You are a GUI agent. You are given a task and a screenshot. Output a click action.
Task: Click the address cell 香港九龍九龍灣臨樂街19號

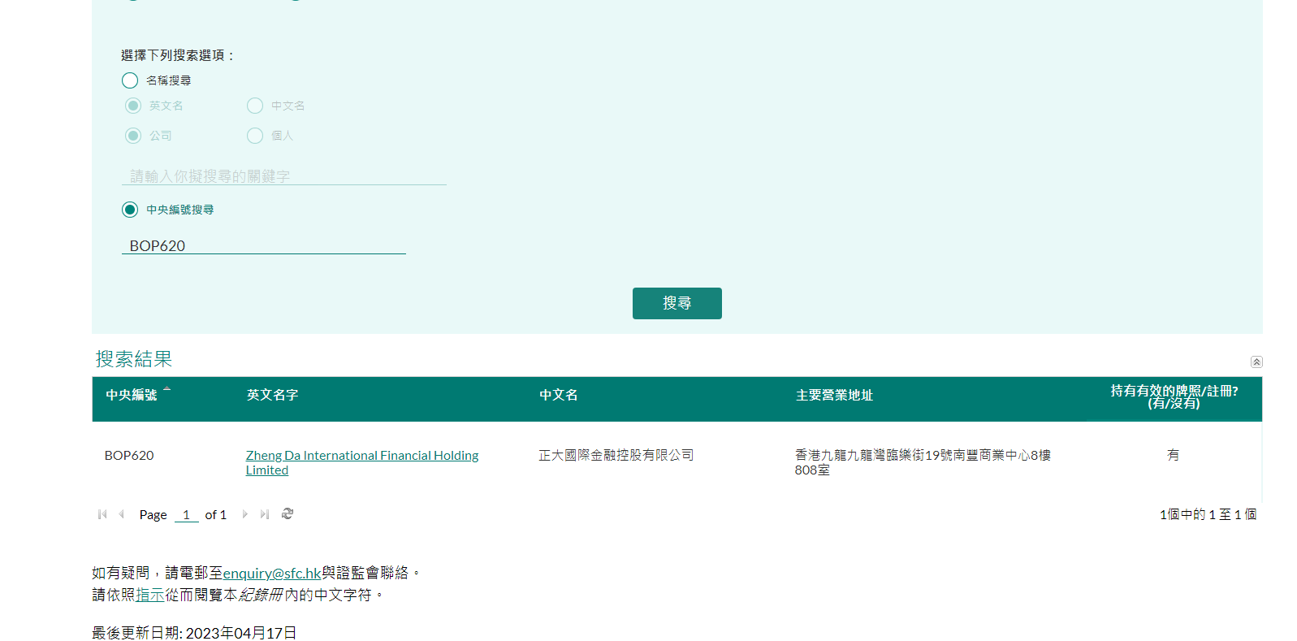point(923,462)
